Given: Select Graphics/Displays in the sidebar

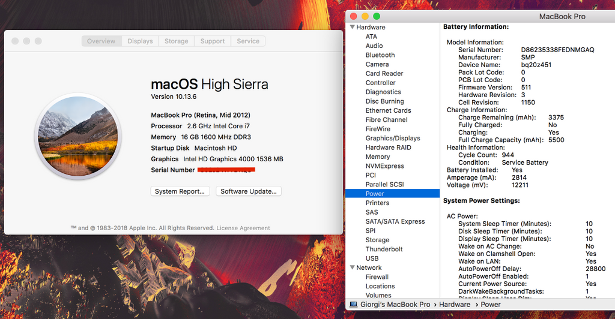Looking at the screenshot, I should pyautogui.click(x=393, y=138).
